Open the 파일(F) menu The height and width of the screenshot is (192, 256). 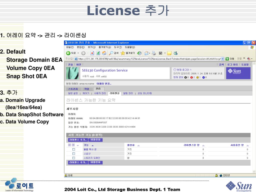[x=70, y=47]
